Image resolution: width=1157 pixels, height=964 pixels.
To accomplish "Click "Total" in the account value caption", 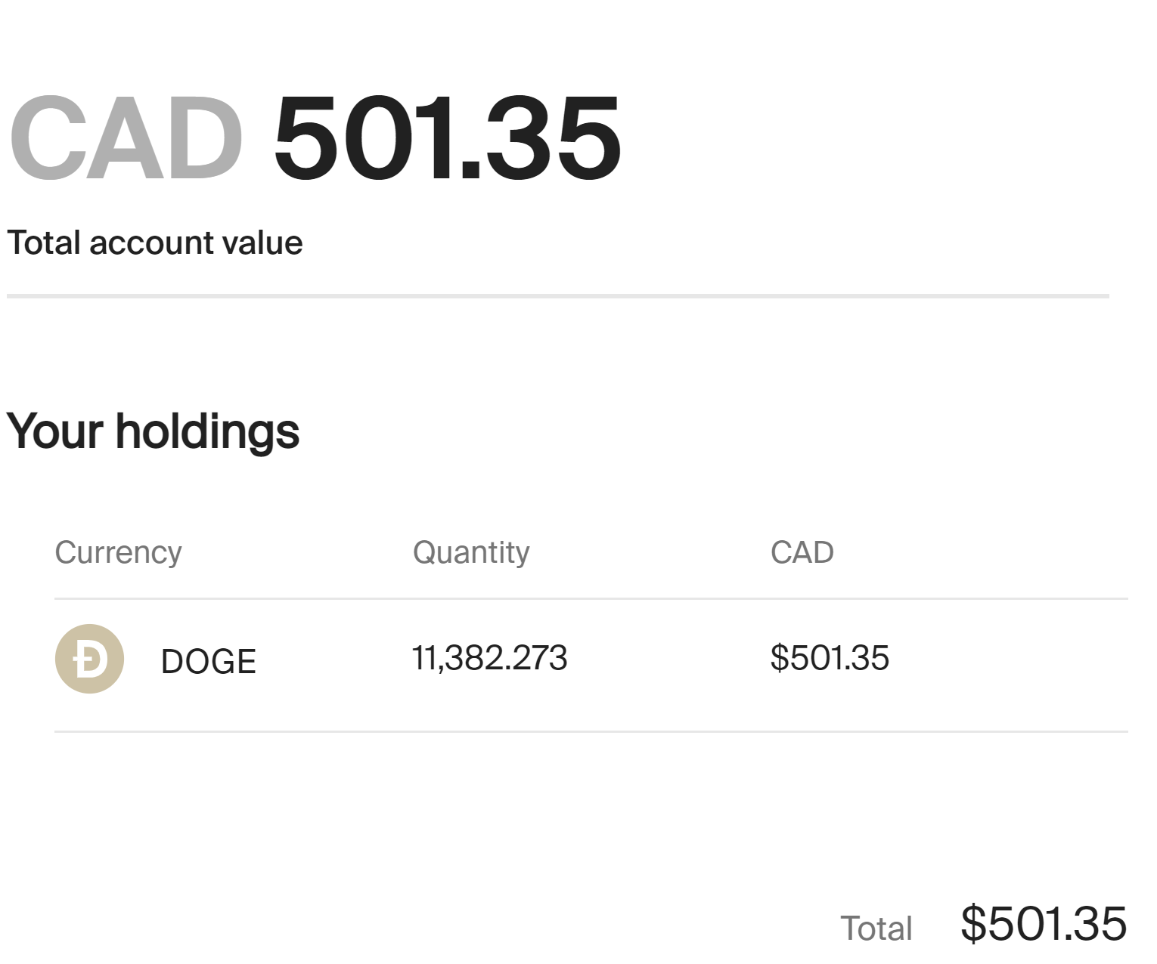I will tap(44, 243).
